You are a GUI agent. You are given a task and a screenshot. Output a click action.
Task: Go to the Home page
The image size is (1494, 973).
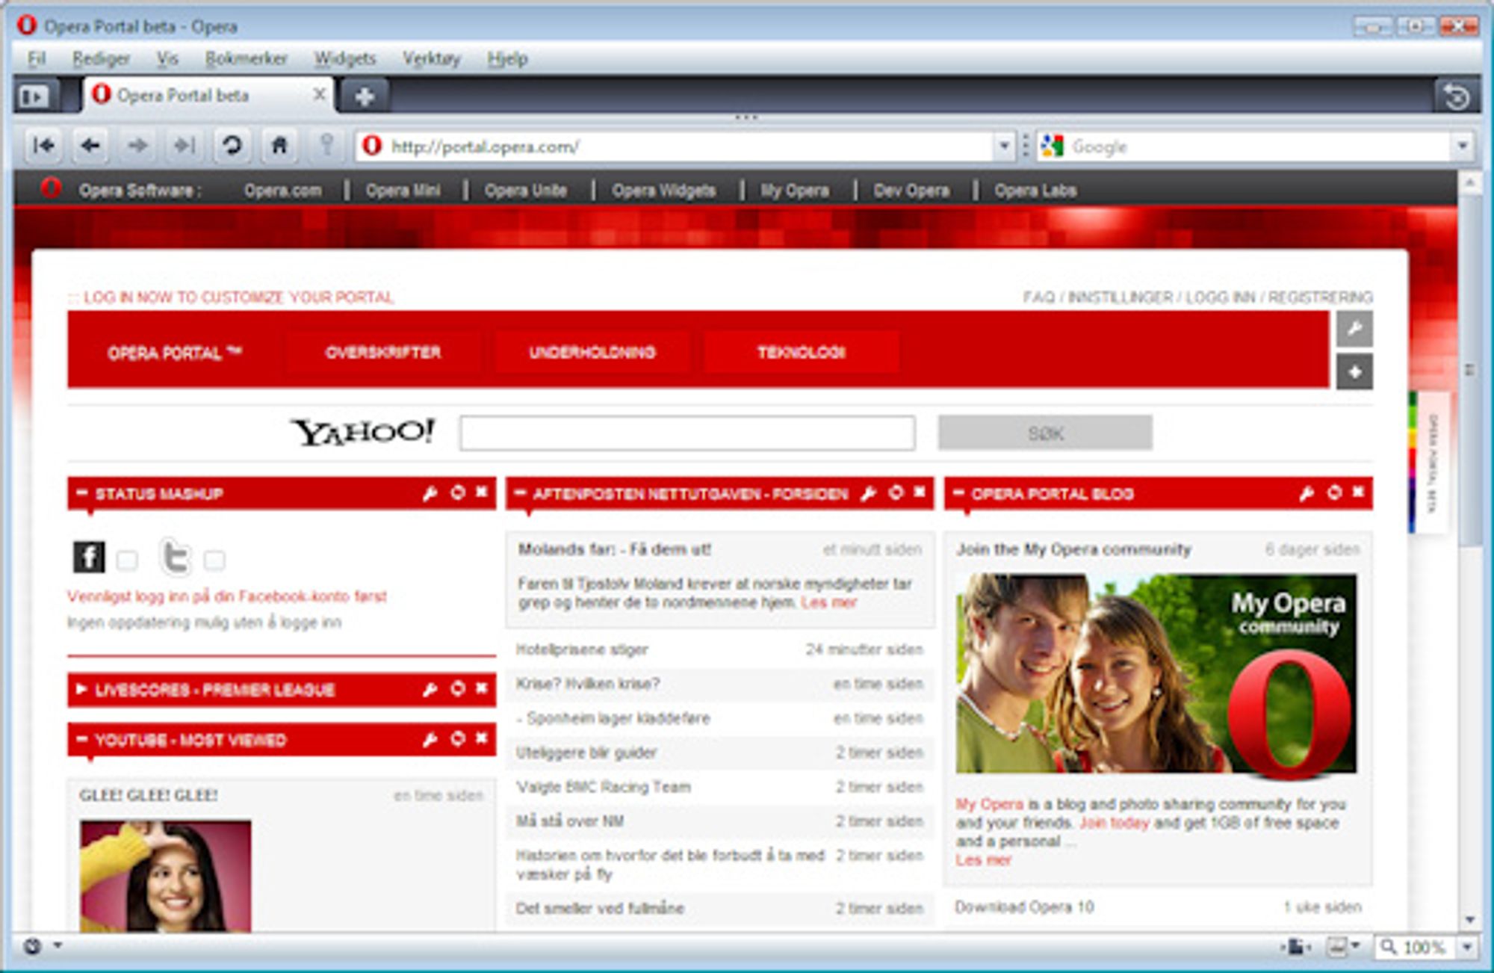click(x=279, y=146)
